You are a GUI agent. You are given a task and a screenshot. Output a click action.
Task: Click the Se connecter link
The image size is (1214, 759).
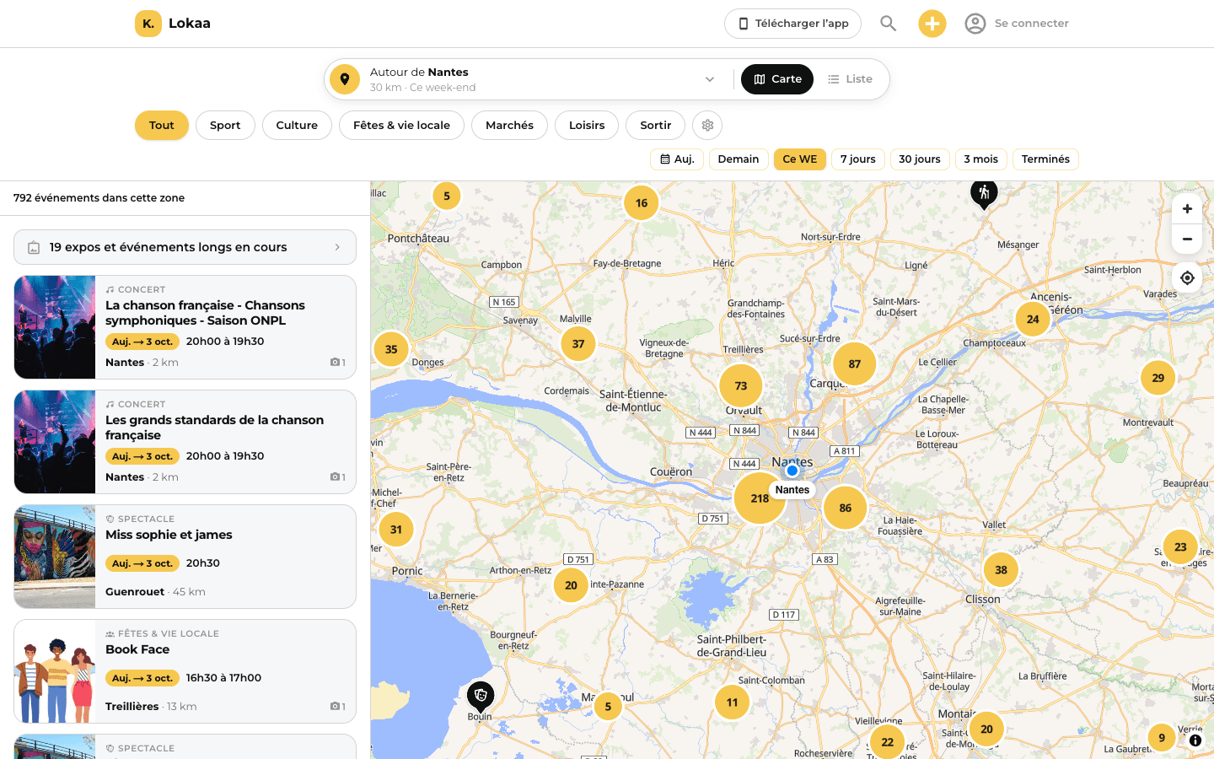1031,24
